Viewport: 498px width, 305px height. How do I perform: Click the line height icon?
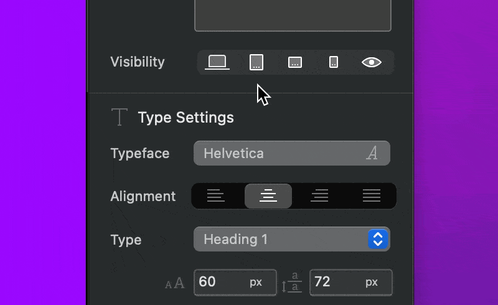[292, 282]
